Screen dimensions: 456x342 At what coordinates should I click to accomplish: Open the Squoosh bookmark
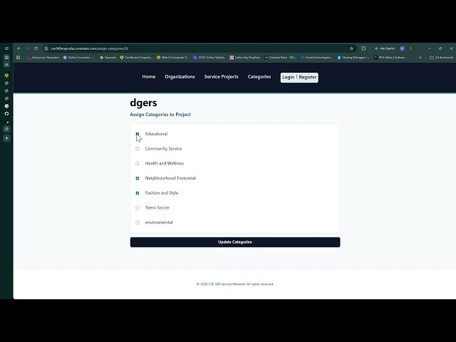[x=108, y=58]
